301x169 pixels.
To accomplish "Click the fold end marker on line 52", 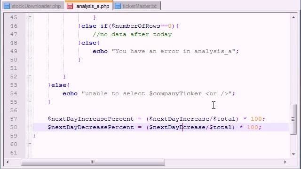I will click(x=30, y=76).
